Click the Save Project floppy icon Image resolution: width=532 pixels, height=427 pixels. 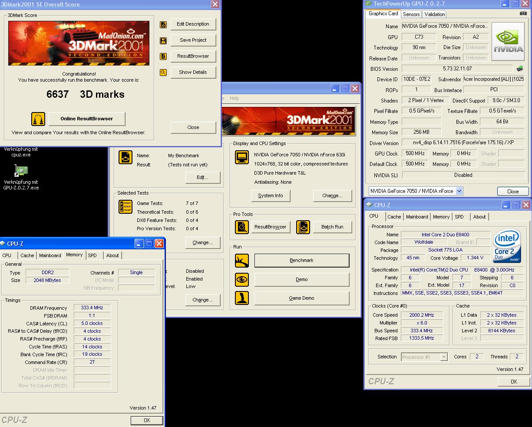[163, 41]
